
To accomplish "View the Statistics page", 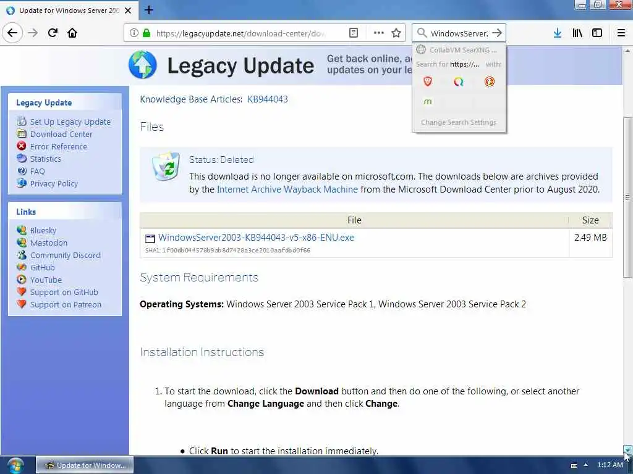I will pos(46,159).
